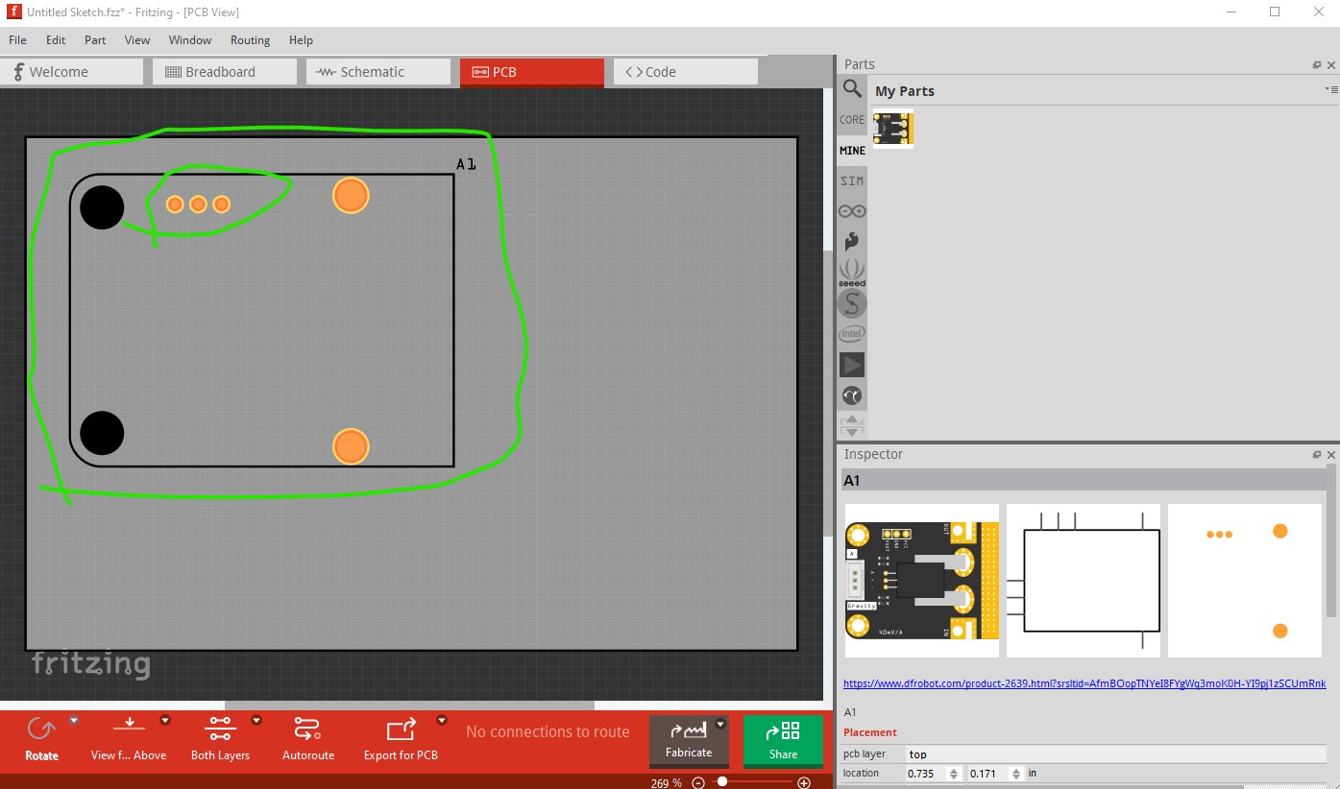Open the Routing menu
This screenshot has height=789, width=1340.
tap(250, 40)
